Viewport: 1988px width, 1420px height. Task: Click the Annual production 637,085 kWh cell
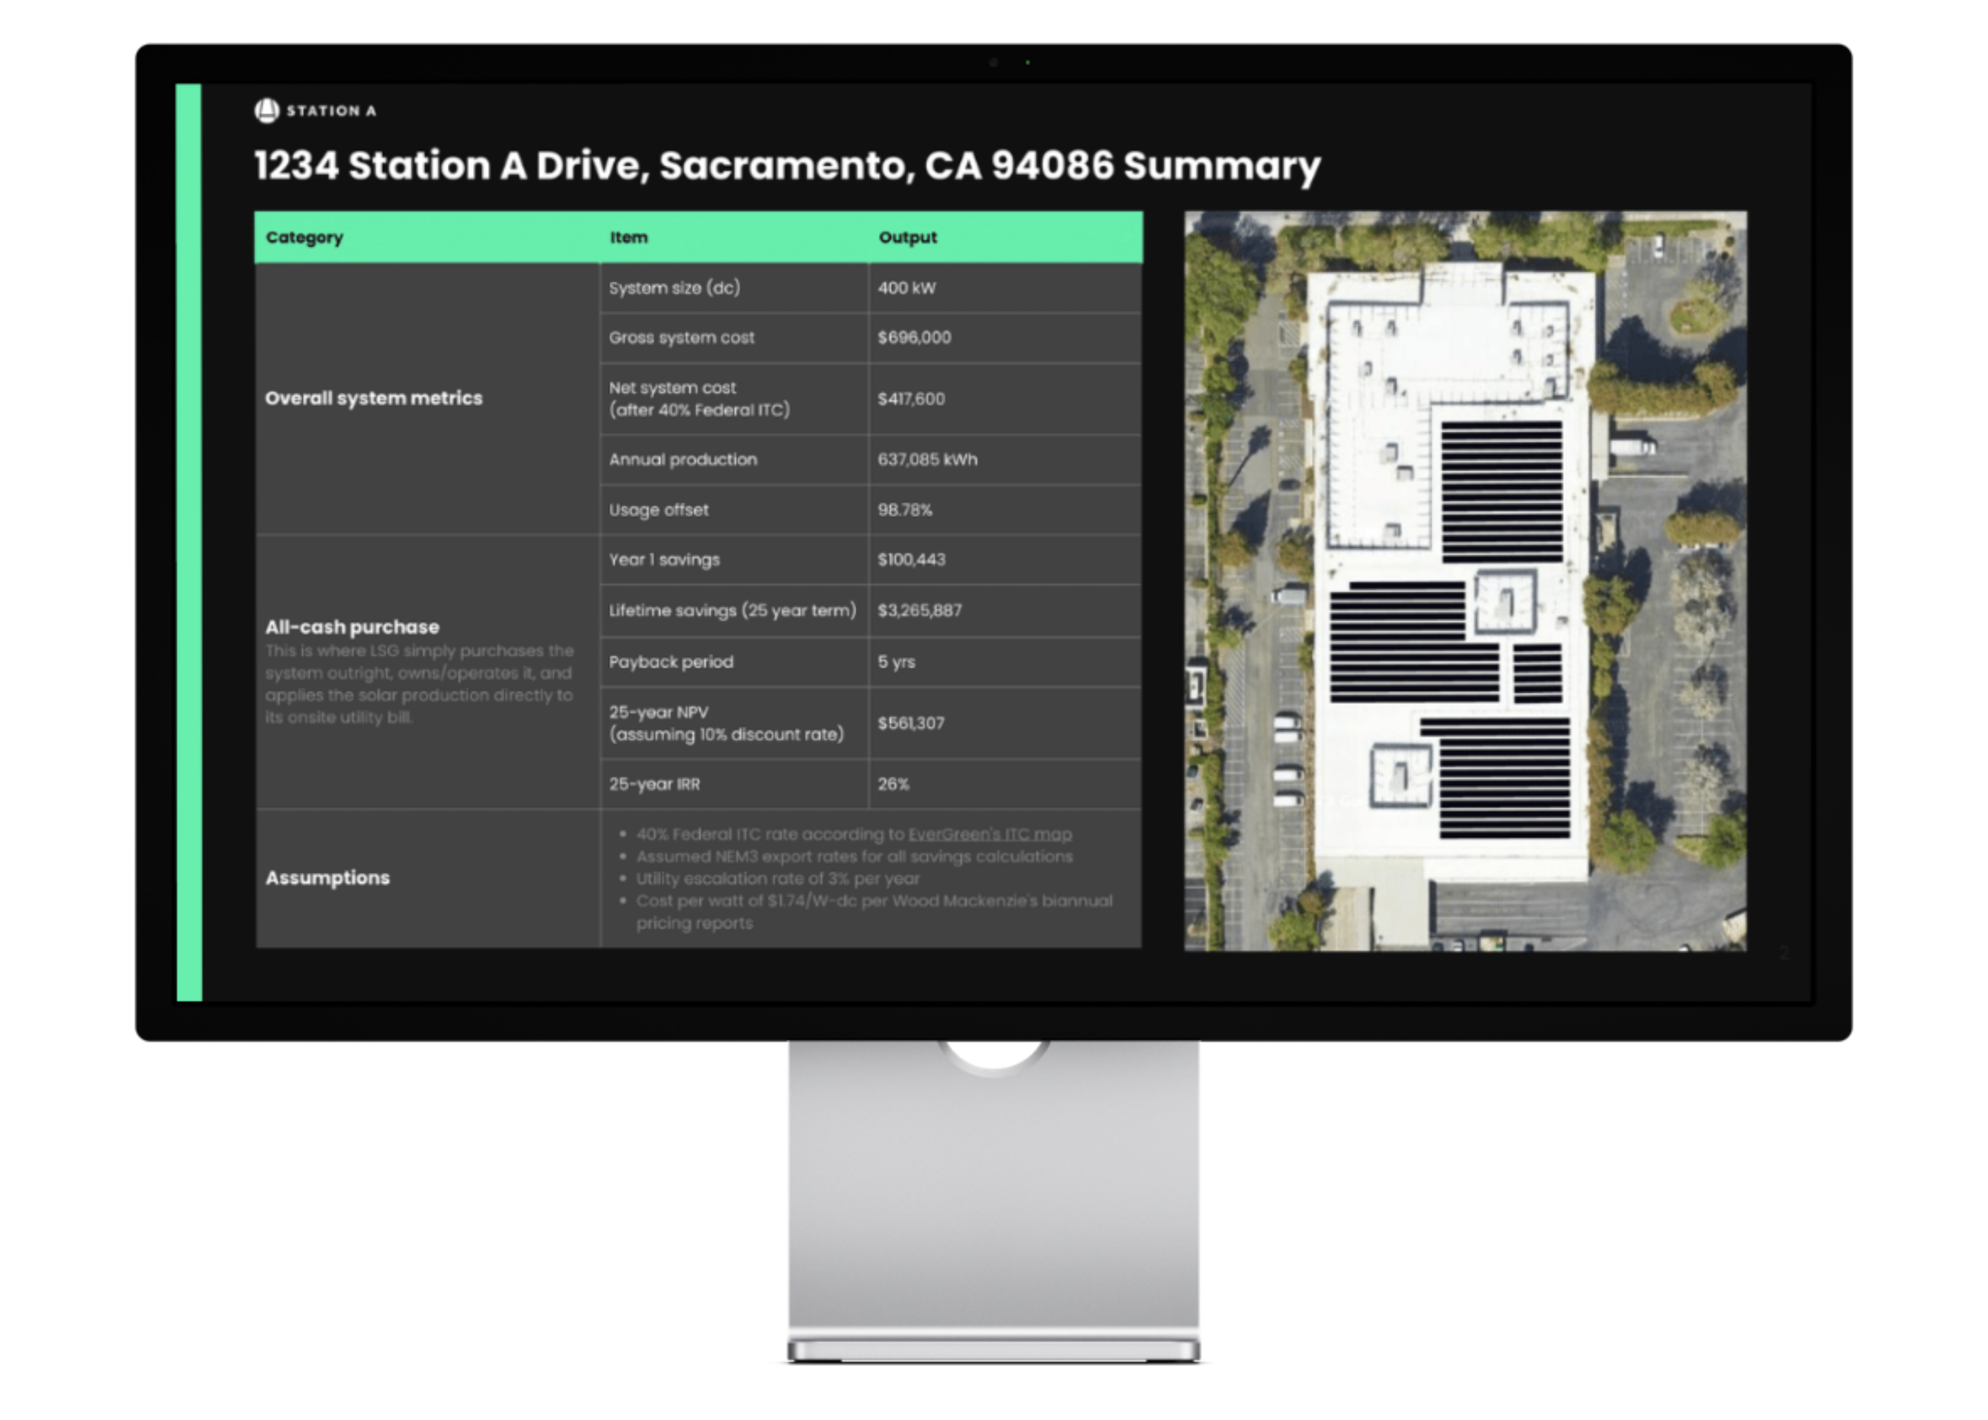[927, 459]
